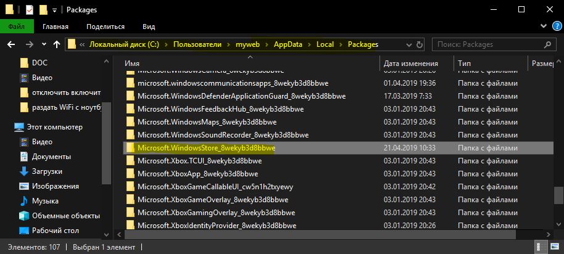
Task: Click the file list vertical scrollbar thumb
Action: coord(558,196)
